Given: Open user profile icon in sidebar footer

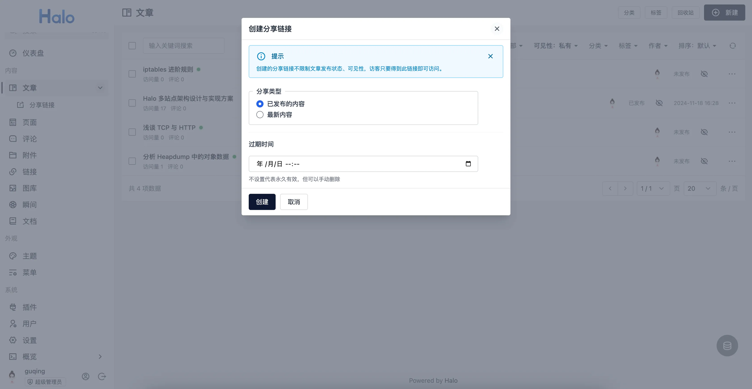Looking at the screenshot, I should click(x=85, y=376).
